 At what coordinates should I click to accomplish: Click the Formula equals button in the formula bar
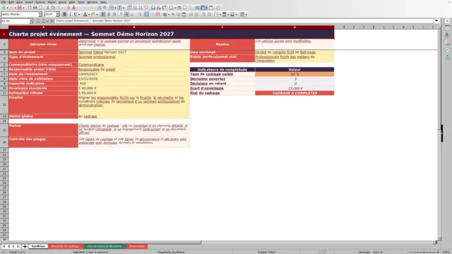52,21
